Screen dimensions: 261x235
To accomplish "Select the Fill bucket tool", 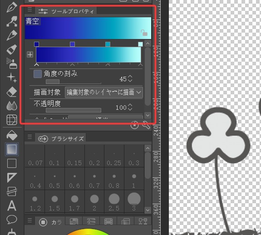I will 12,135.
